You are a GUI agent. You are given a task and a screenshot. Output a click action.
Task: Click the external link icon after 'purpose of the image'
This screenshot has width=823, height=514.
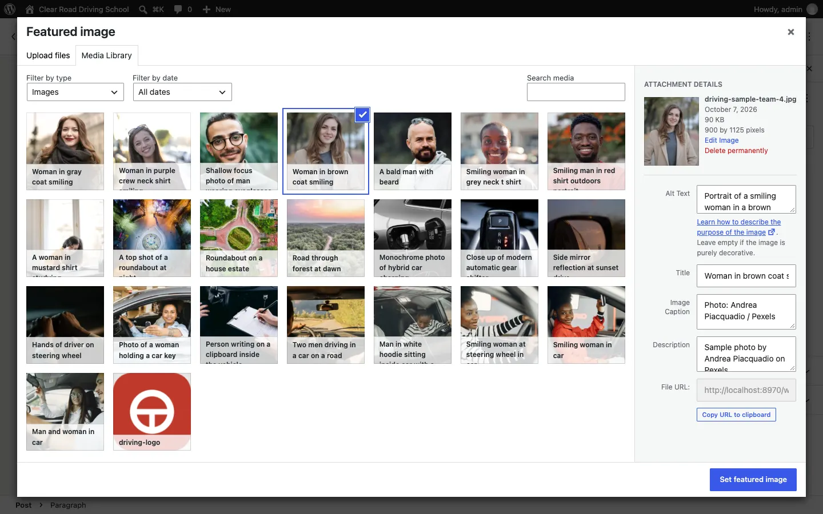click(x=772, y=232)
